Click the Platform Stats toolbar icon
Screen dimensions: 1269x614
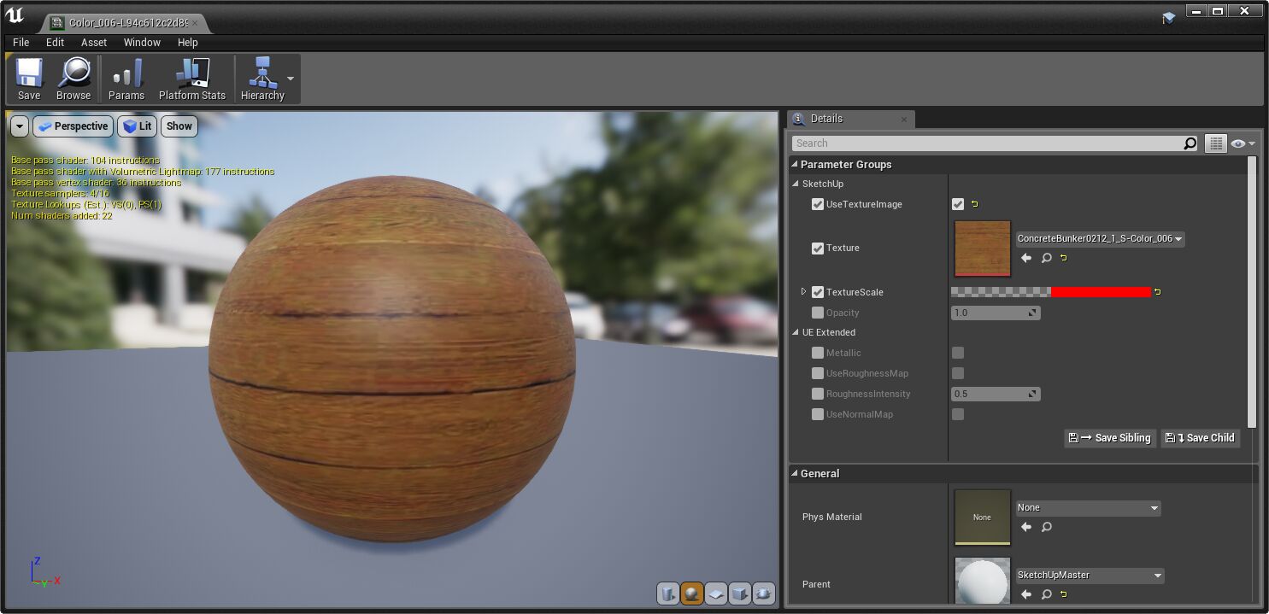tap(191, 78)
